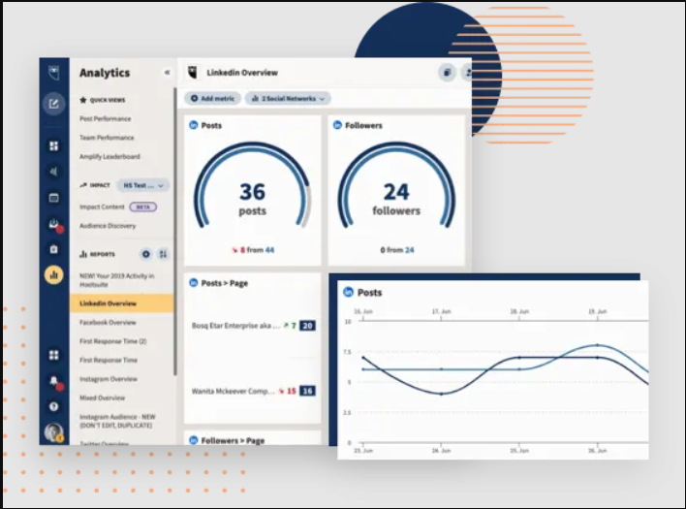The image size is (686, 509).
Task: Click the share user icon in the report header
Action: coord(467,73)
